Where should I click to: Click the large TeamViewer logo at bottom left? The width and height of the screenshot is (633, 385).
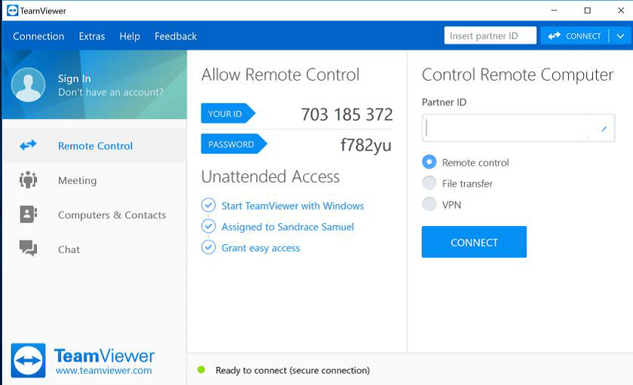click(29, 360)
